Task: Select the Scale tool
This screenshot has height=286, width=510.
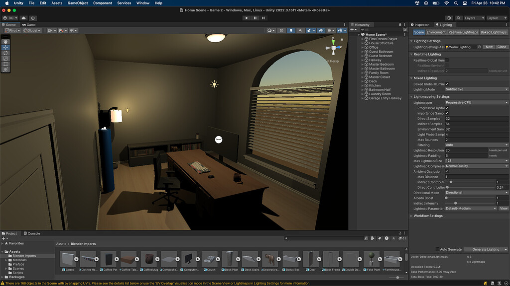Action: tap(5, 58)
